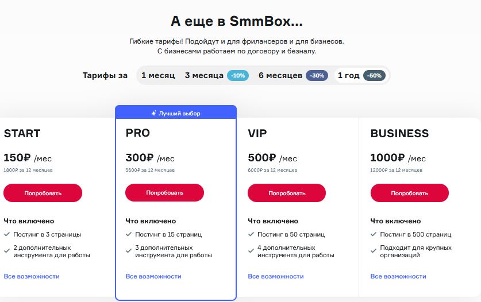Choose the 6 месяцев billing period
Viewport: 481px width, 302px height.
[x=280, y=76]
